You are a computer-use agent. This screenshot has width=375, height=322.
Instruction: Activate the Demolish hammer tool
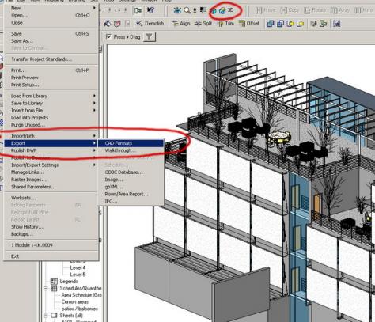click(x=150, y=24)
